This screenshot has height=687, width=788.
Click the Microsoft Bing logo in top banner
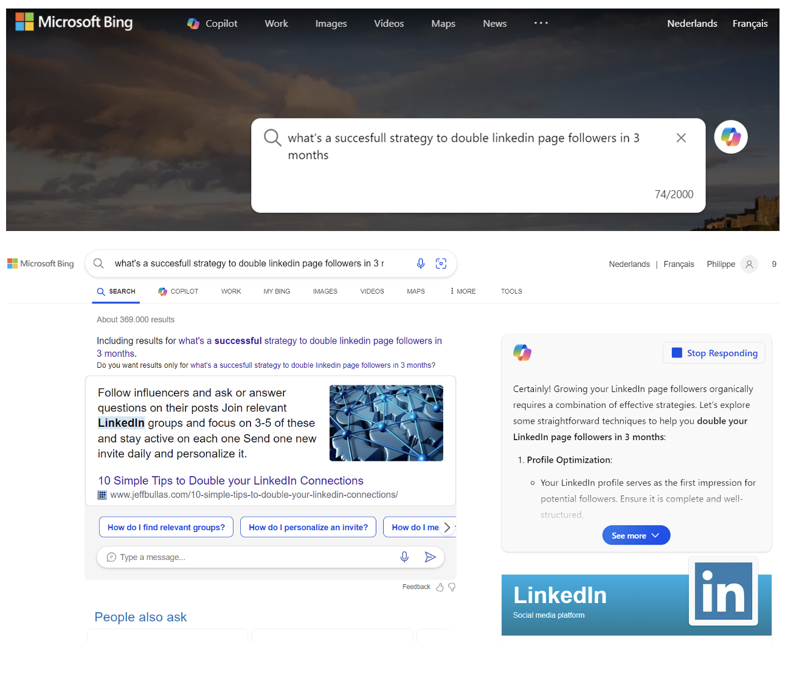click(74, 22)
